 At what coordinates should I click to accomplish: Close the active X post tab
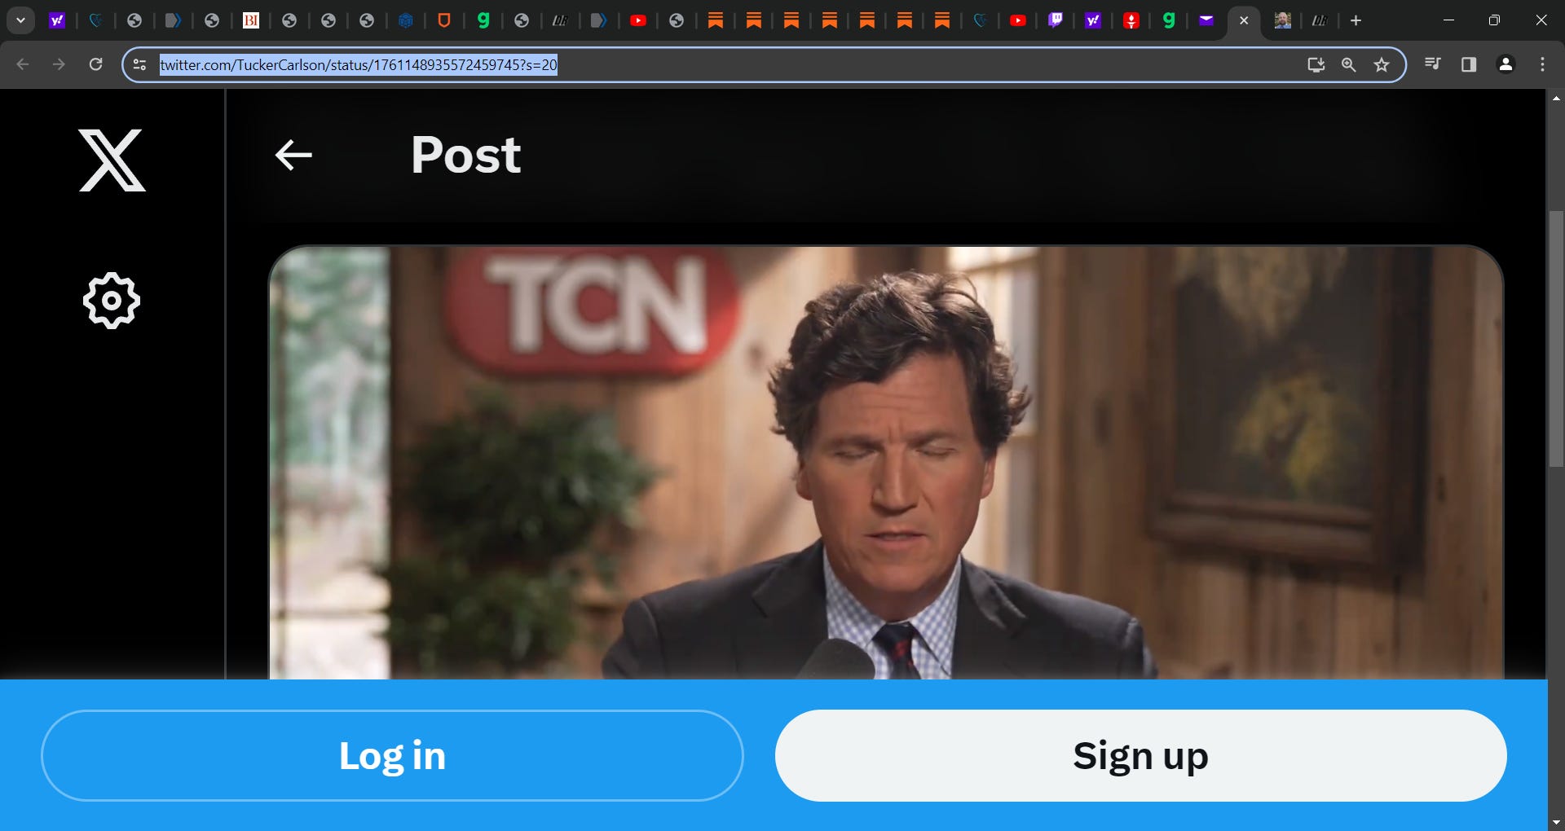[1244, 20]
